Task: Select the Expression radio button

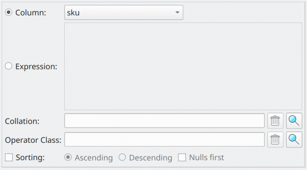Action: [8, 66]
